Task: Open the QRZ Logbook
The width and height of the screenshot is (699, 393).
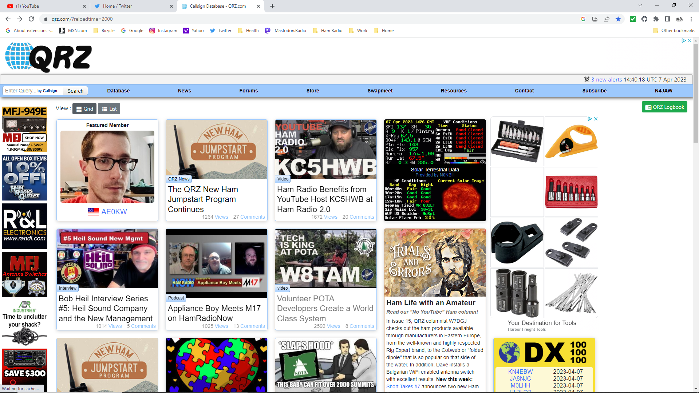Action: (664, 107)
